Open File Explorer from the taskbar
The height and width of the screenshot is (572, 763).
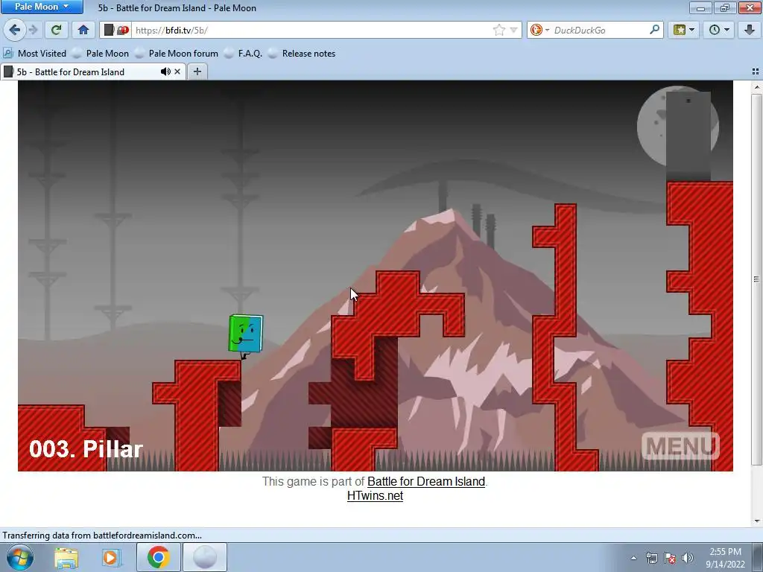66,557
